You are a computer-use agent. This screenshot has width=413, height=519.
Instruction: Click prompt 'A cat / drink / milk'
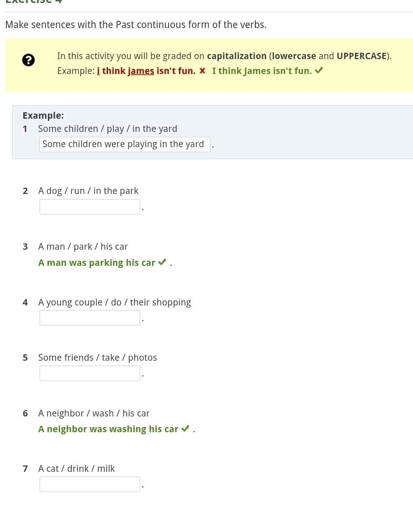tap(76, 469)
